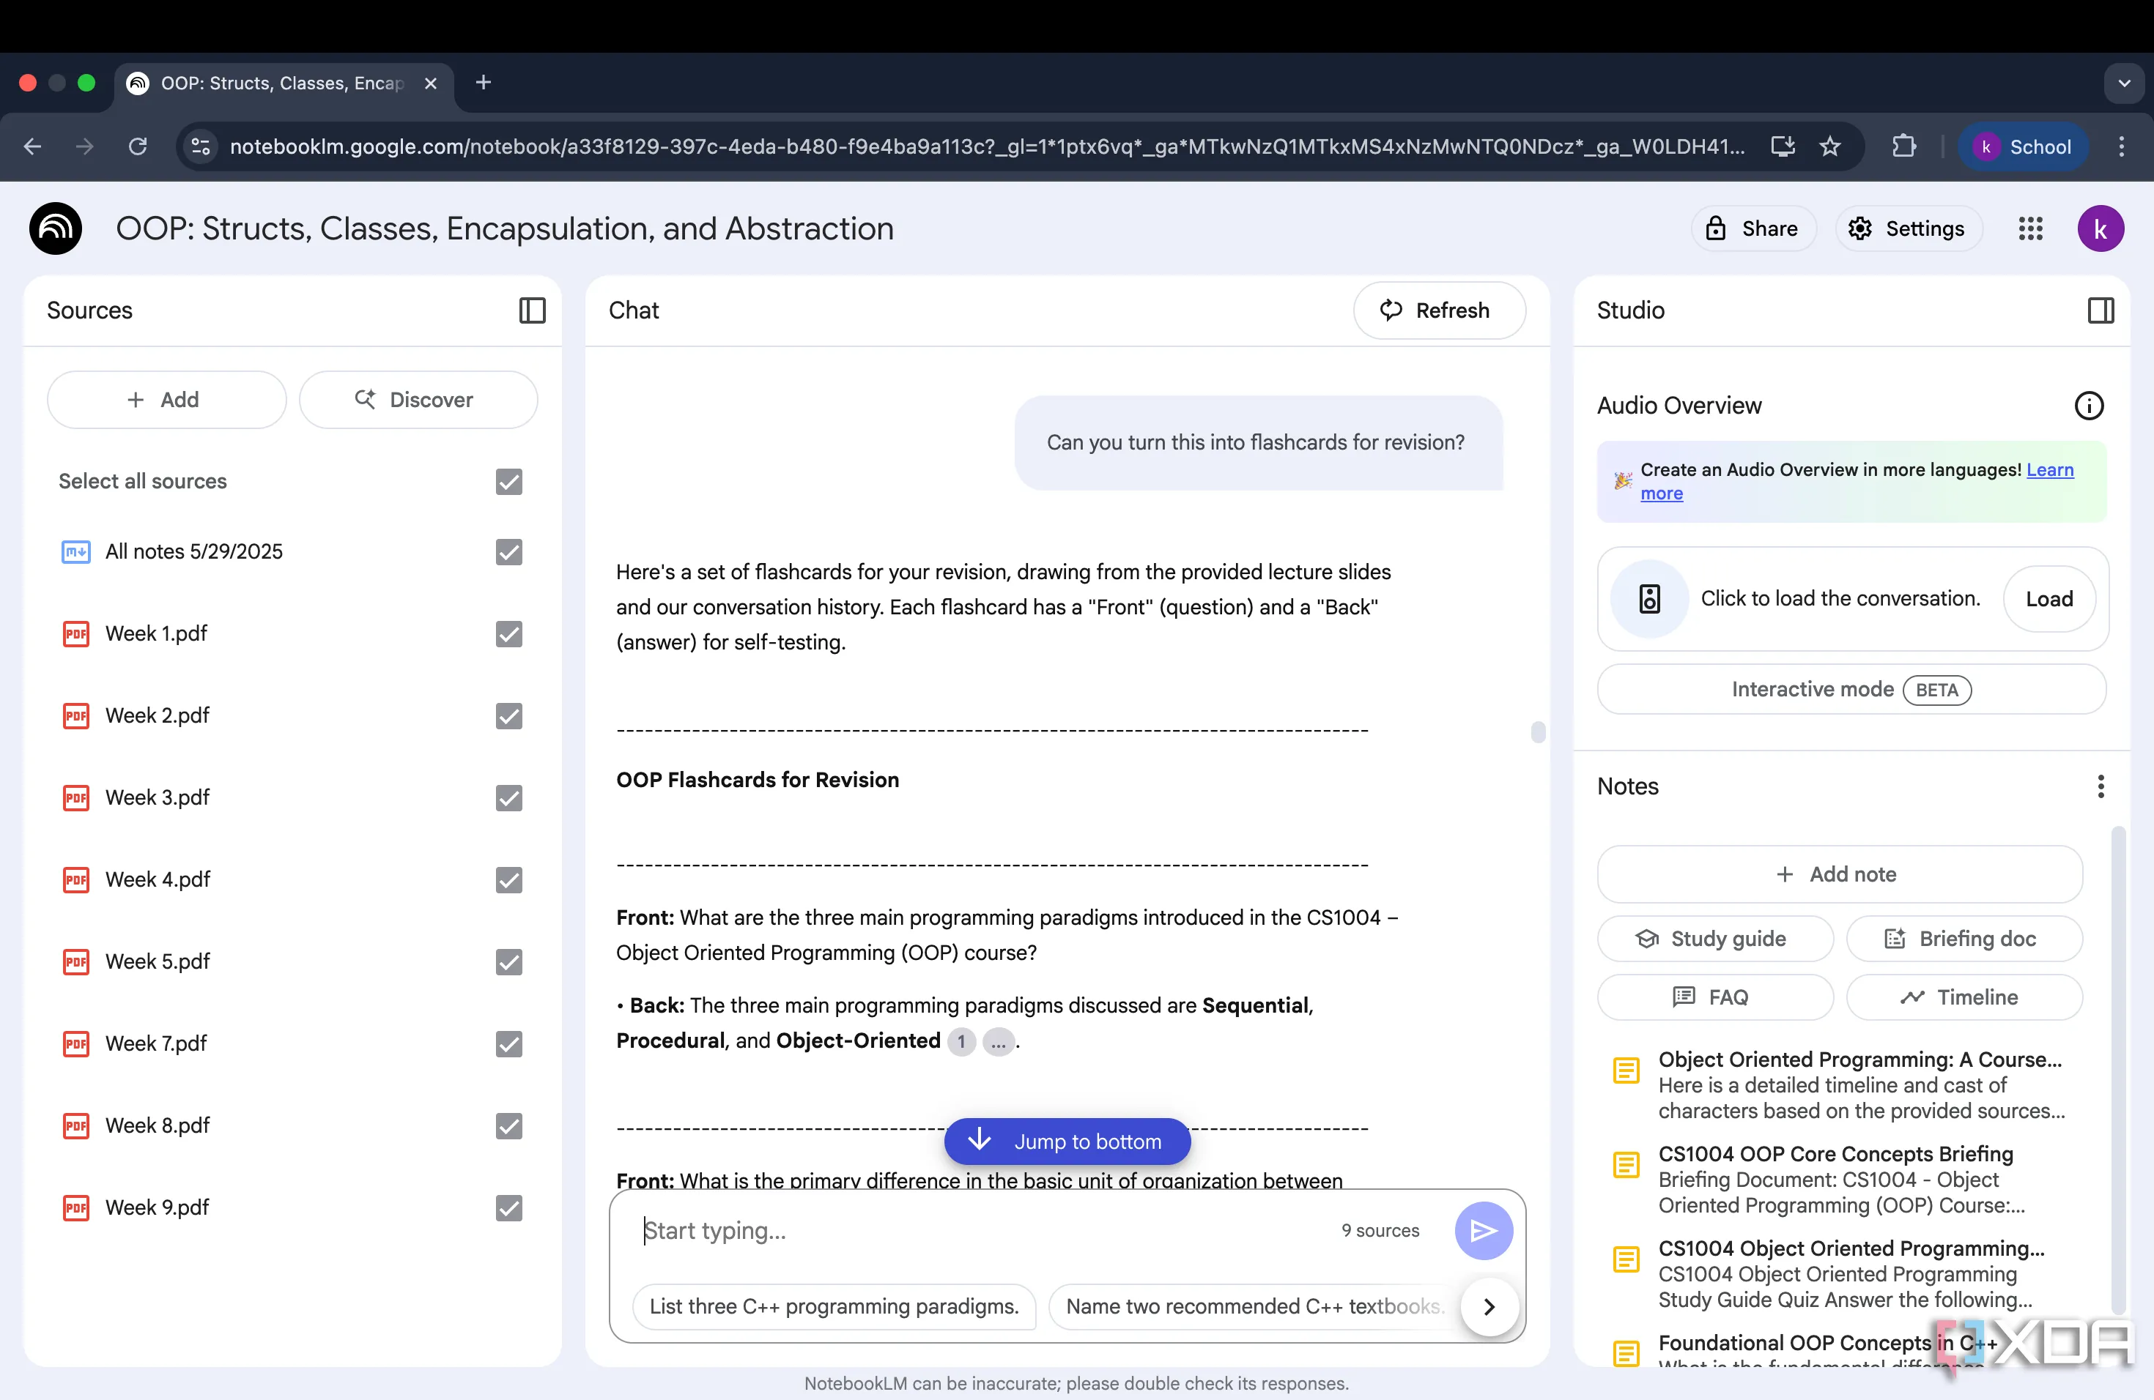Viewport: 2154px width, 1400px height.
Task: Open the Google apps grid icon
Action: 2030,228
